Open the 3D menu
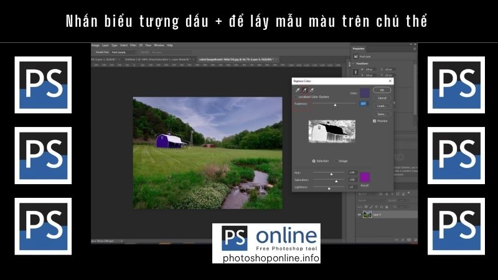This screenshot has height=280, width=498. click(141, 45)
